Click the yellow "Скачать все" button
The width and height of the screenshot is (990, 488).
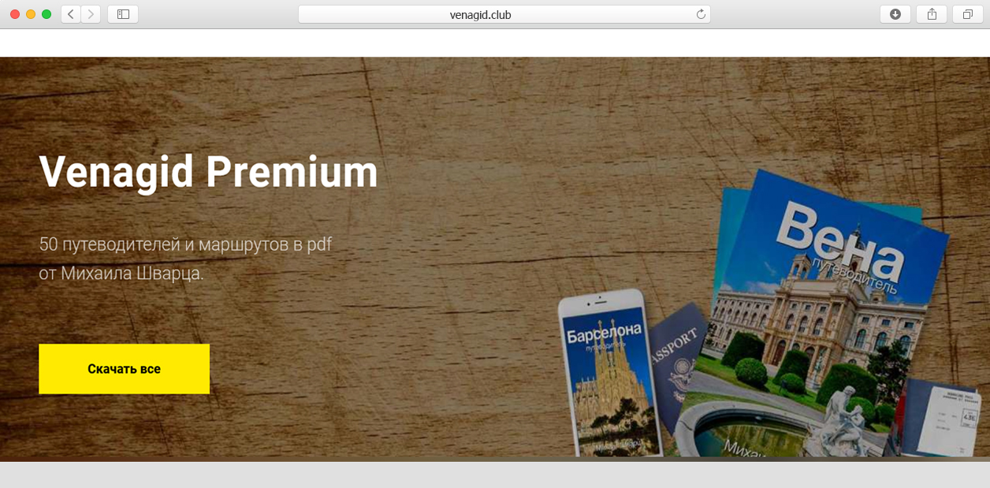(124, 369)
